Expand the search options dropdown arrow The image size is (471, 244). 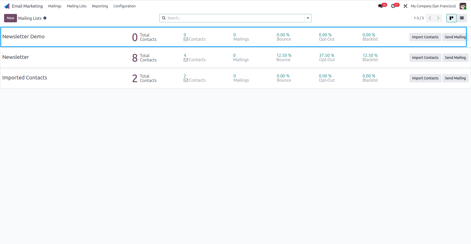pos(308,18)
